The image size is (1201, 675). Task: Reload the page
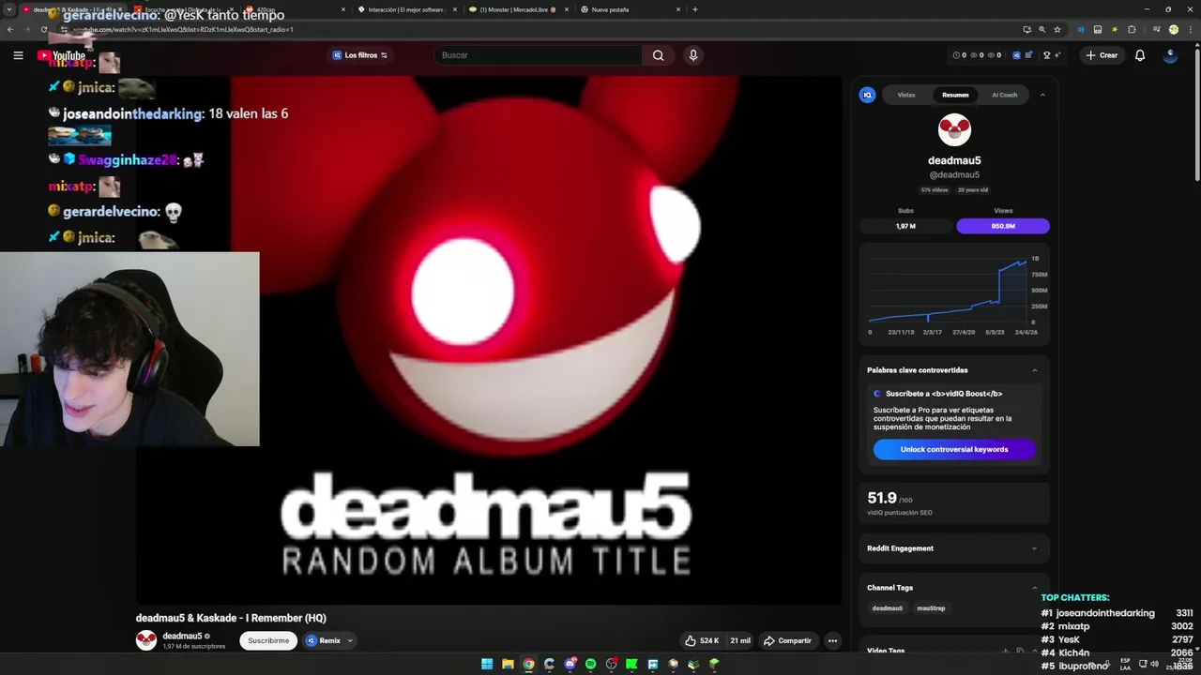43,29
